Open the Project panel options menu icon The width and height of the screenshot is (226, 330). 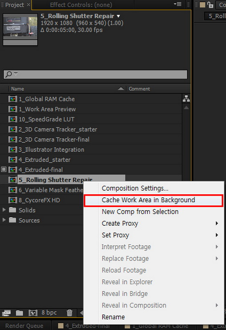178,4
